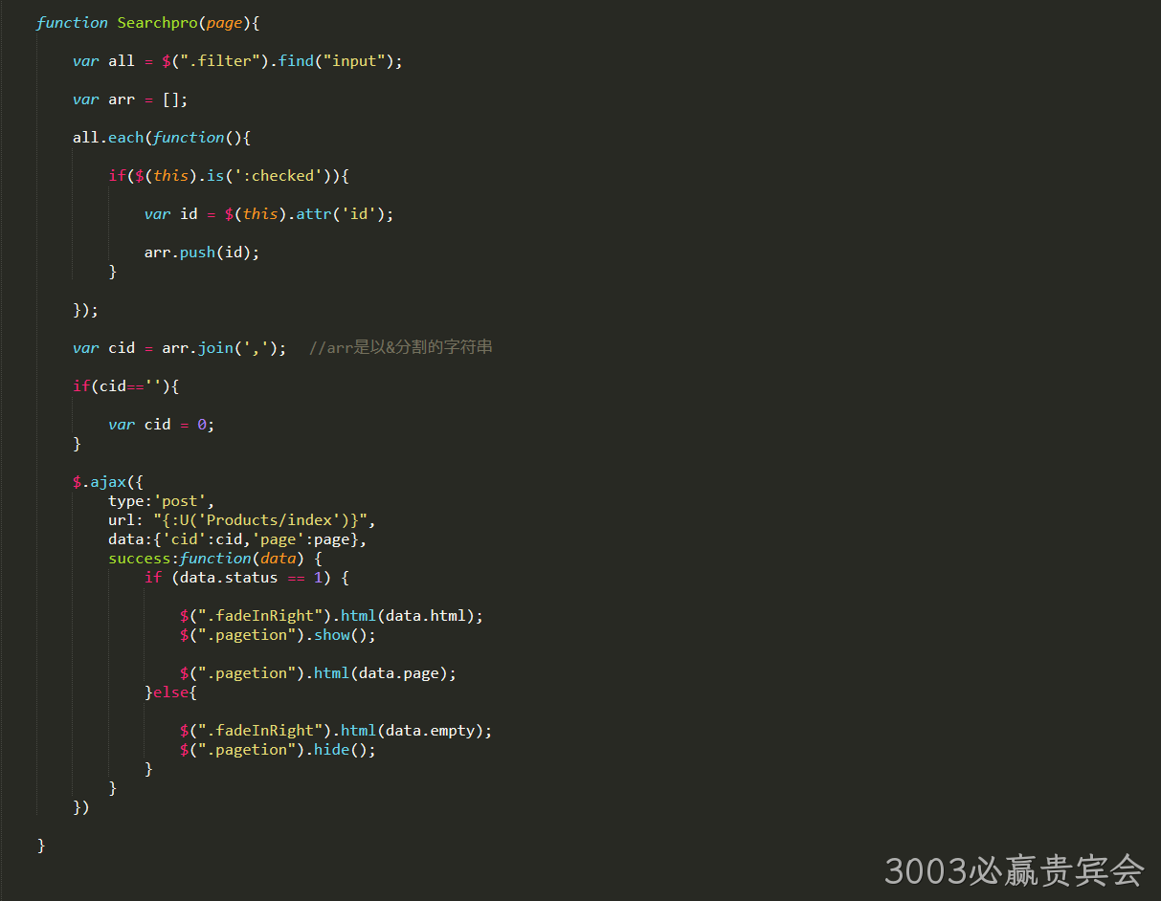Click the function name Searchpro
The width and height of the screenshot is (1161, 901).
(157, 23)
